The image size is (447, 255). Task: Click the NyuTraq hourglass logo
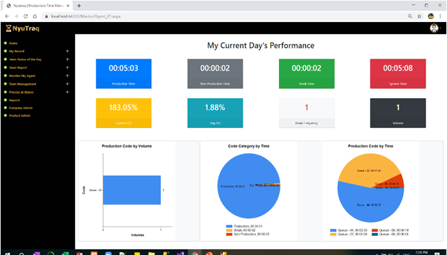click(x=23, y=28)
